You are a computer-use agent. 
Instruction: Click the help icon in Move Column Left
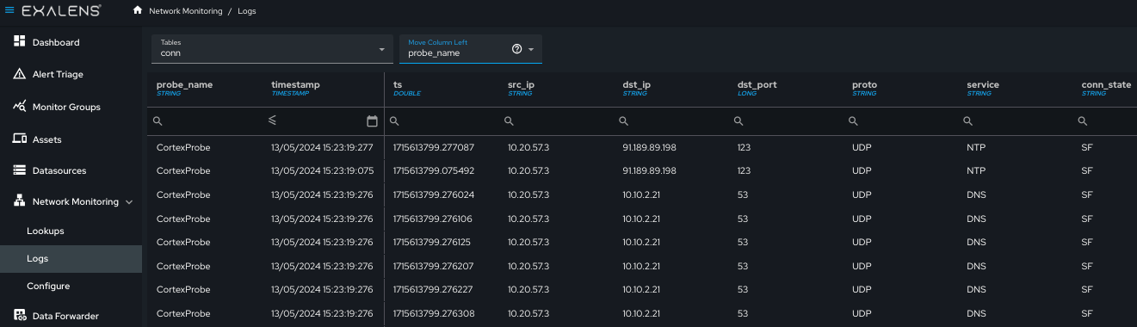[x=516, y=49]
